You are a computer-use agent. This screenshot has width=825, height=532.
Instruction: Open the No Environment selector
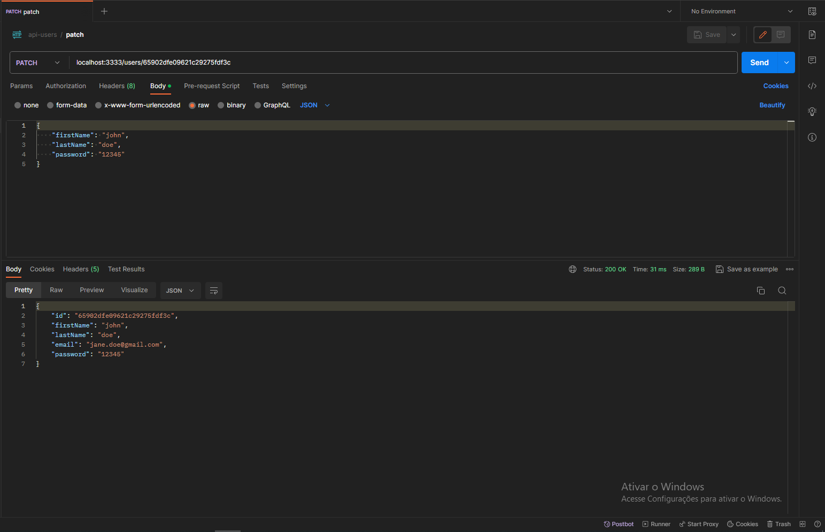(742, 11)
